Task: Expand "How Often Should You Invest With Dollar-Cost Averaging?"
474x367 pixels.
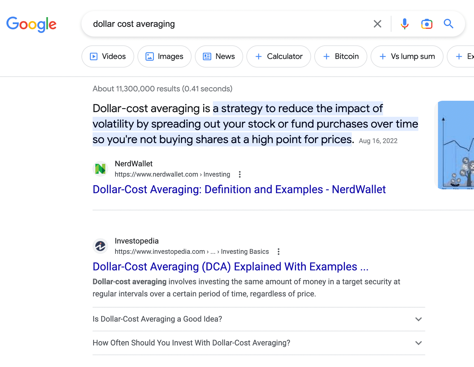Action: (x=418, y=343)
